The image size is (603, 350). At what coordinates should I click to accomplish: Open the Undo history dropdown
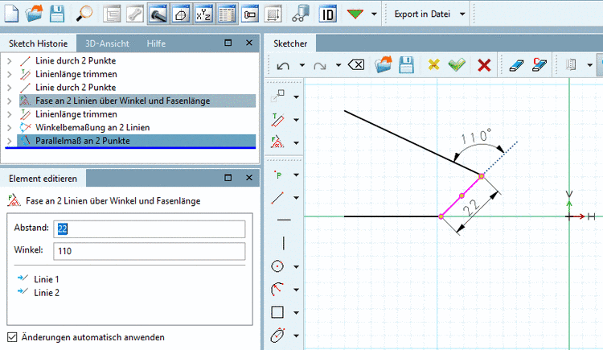coord(302,65)
